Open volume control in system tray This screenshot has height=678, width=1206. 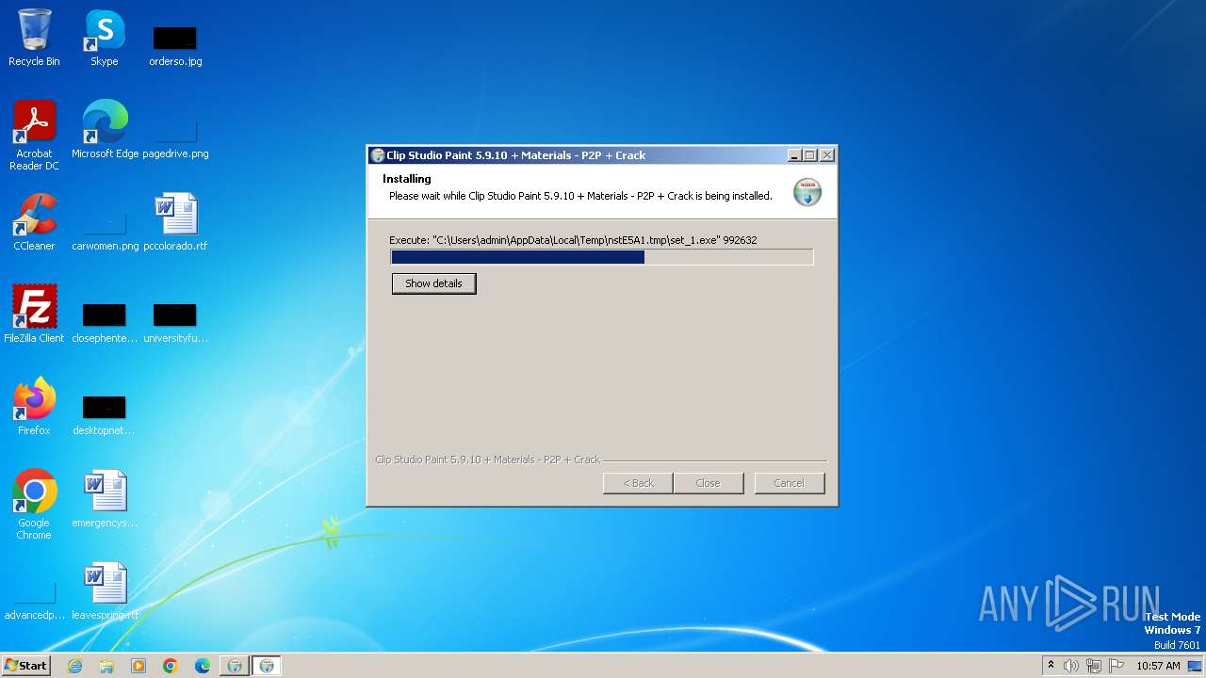pos(1071,666)
